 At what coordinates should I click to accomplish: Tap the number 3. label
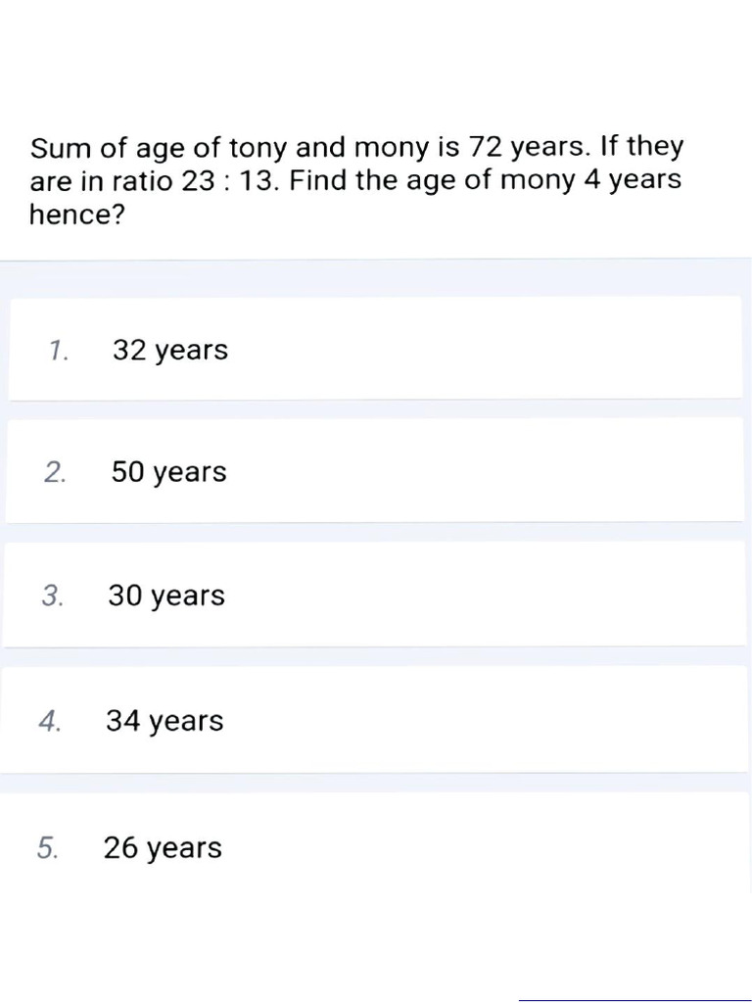click(53, 596)
